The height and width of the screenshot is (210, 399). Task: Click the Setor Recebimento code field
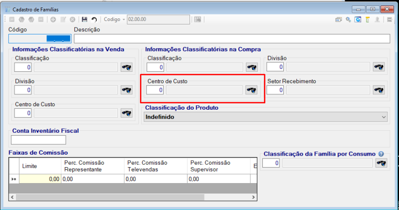275,90
